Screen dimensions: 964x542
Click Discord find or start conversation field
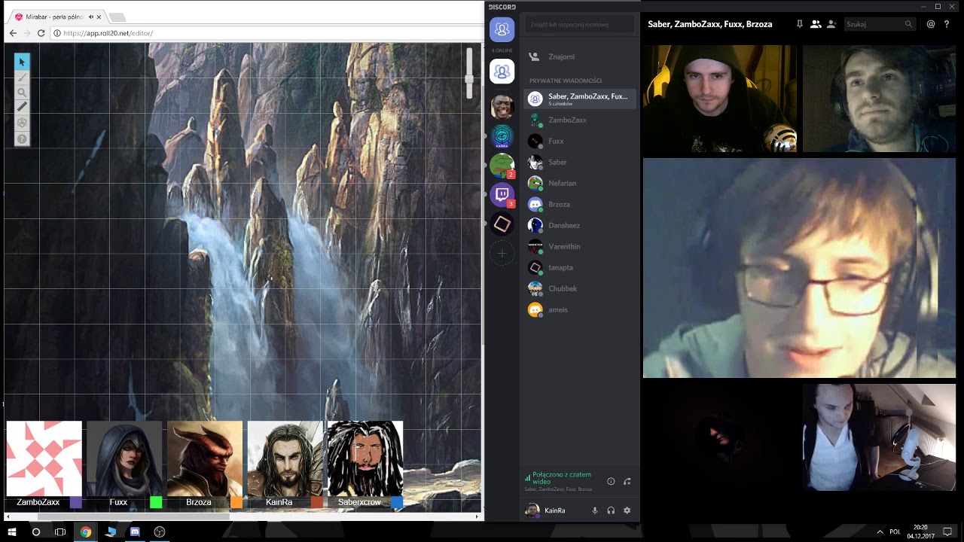pos(579,25)
